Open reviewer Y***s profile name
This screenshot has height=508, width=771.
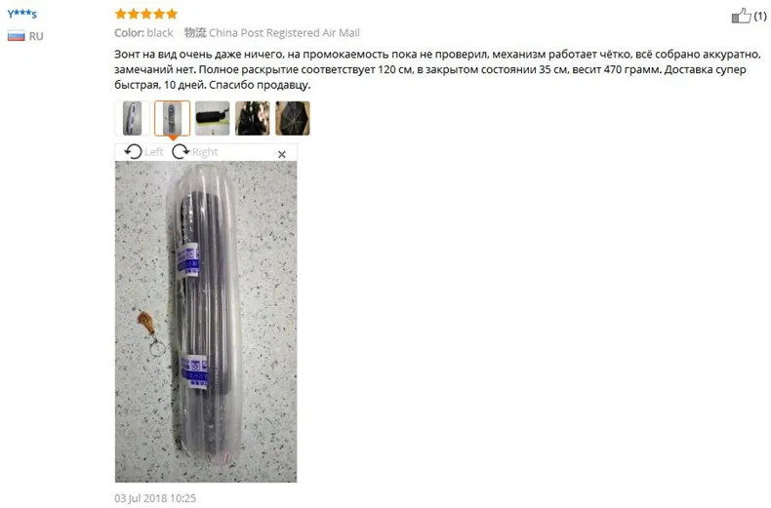click(x=22, y=14)
